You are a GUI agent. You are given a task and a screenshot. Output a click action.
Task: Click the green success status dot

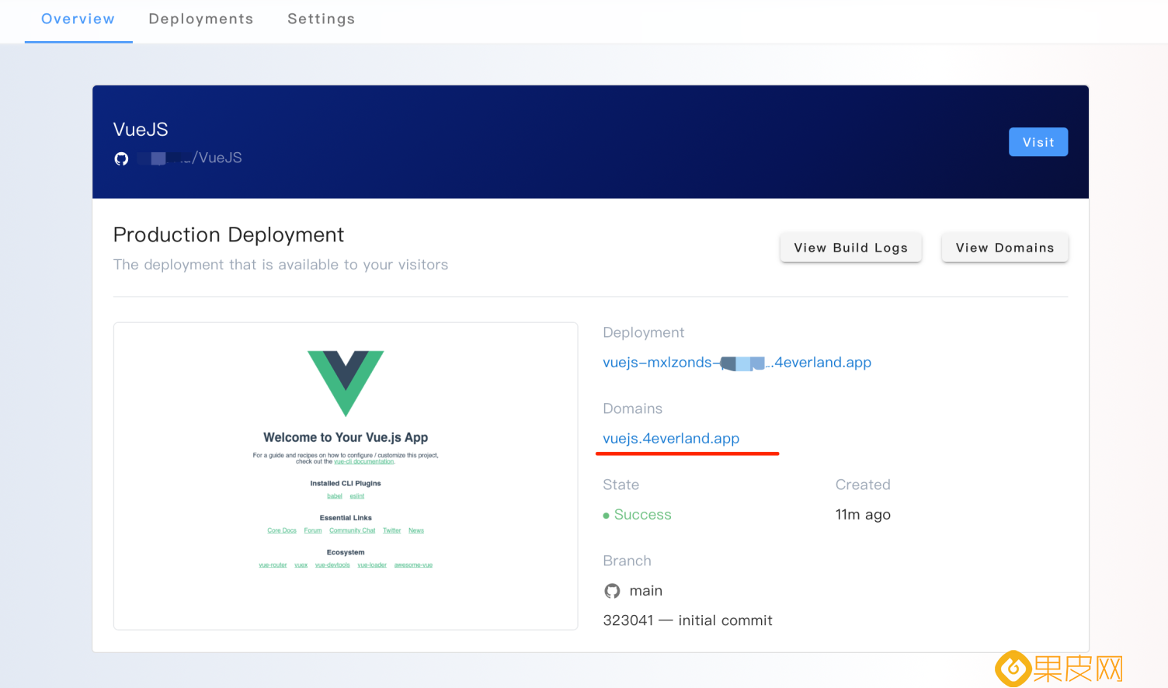606,516
